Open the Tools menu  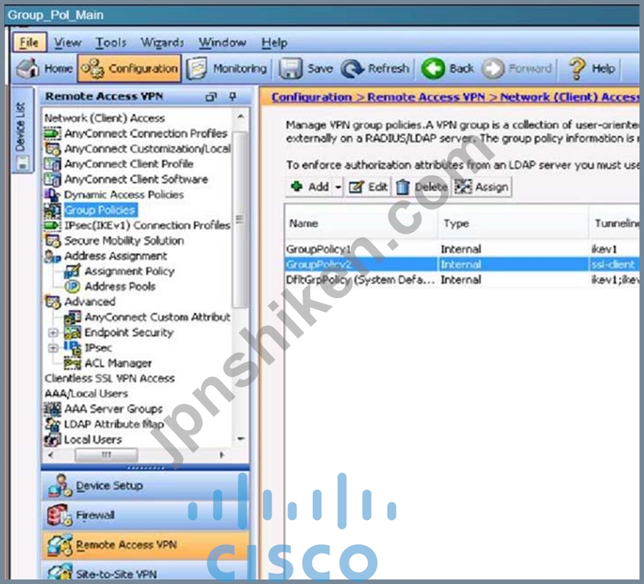(x=111, y=43)
